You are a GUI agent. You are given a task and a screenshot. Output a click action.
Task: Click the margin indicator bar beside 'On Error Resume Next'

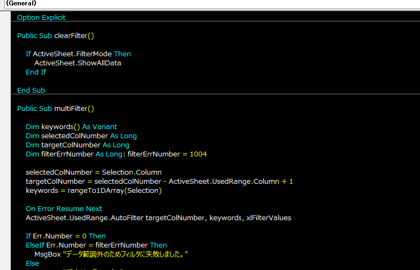(x=5, y=208)
